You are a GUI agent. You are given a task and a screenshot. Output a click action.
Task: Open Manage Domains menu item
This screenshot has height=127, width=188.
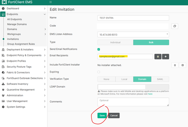[17, 24]
